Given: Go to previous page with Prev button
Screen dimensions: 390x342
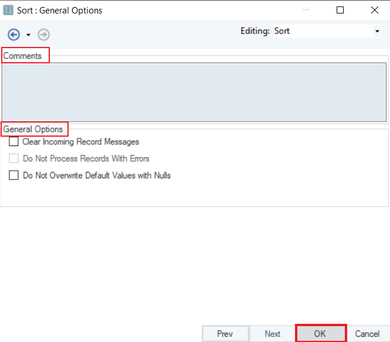Looking at the screenshot, I should 225,334.
